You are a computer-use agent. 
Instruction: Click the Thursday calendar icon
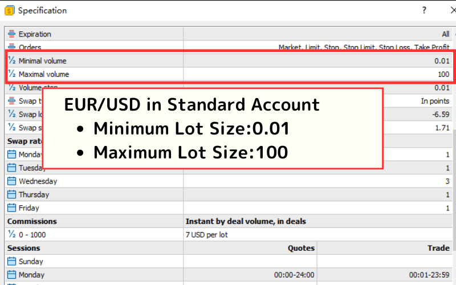point(11,194)
